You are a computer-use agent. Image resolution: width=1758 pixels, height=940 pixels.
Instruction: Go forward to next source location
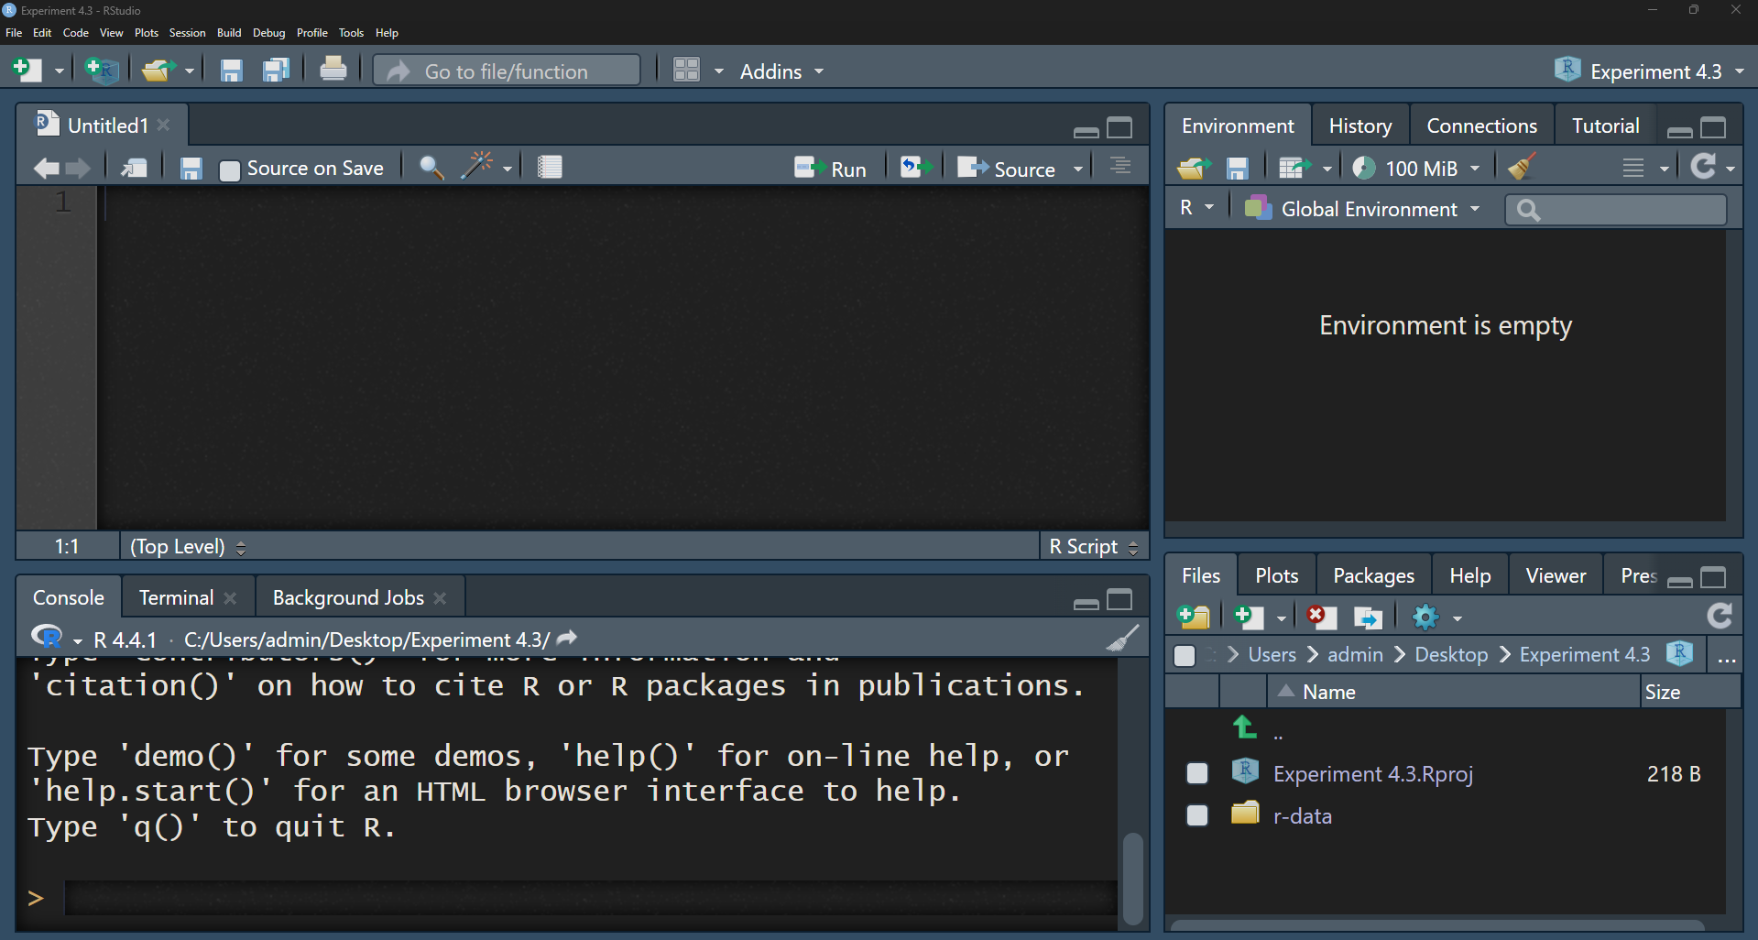tap(78, 168)
